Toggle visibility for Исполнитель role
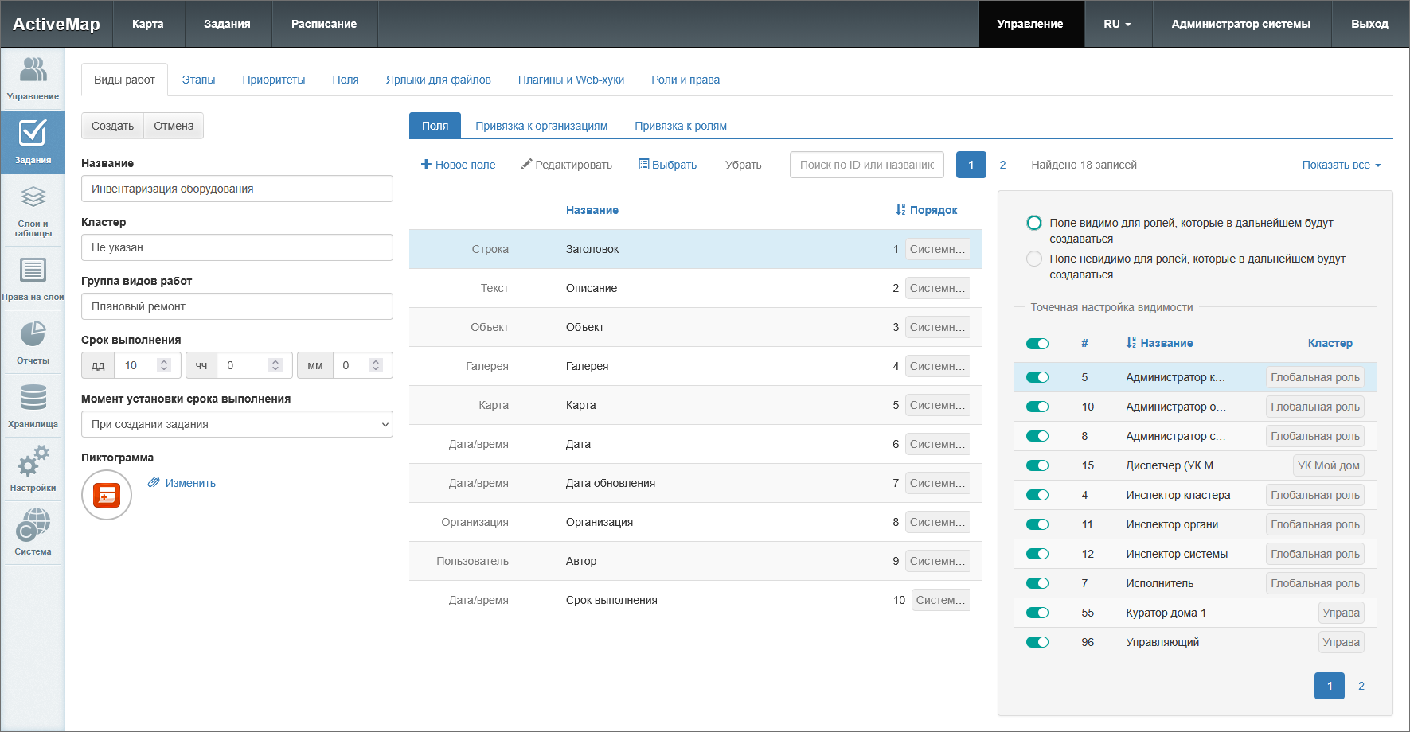 1037,583
